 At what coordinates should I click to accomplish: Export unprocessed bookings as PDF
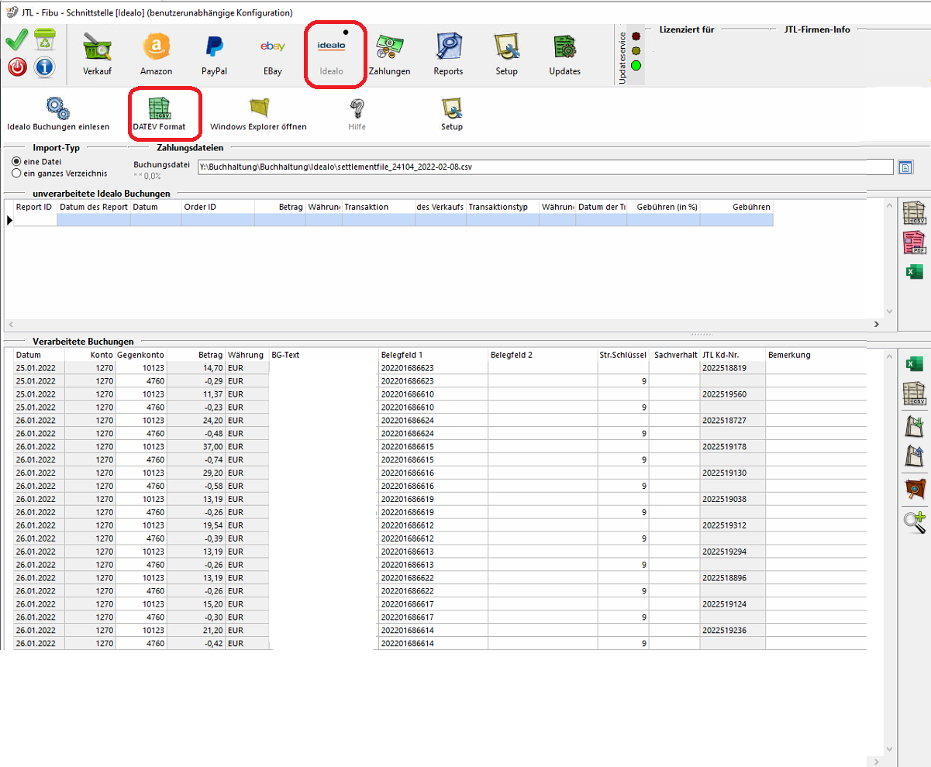[915, 243]
